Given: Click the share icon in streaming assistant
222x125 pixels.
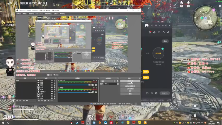Looking at the screenshot, I should tap(168, 32).
